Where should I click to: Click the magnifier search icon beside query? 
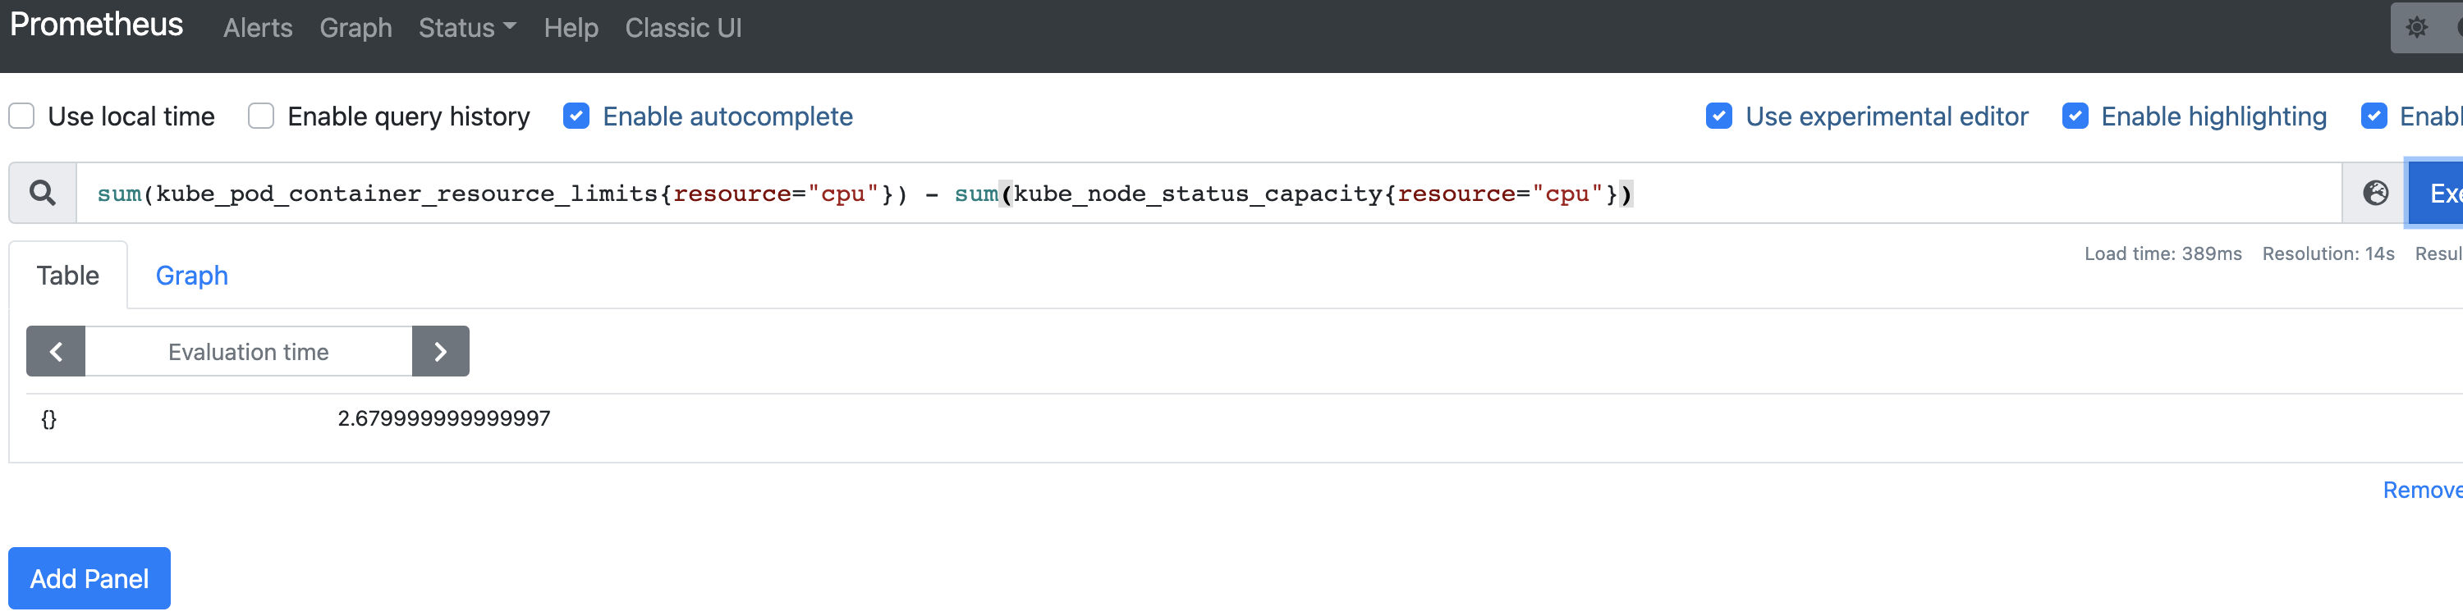pos(42,193)
